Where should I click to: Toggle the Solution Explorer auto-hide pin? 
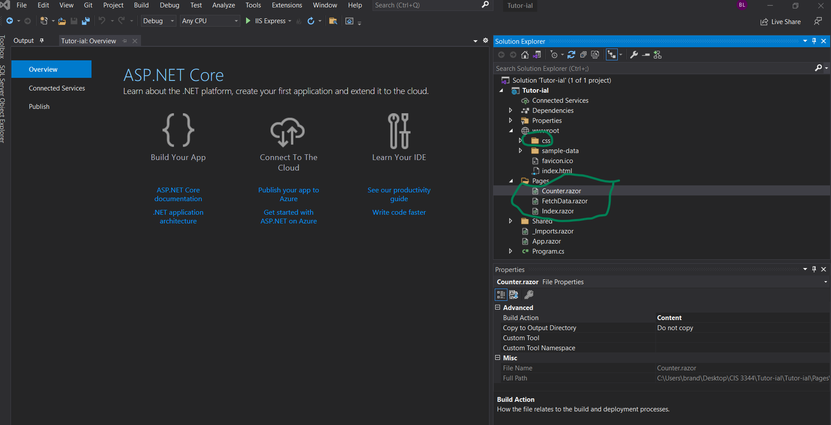[x=814, y=41]
